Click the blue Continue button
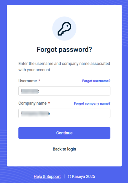The width and height of the screenshot is (128, 183). pos(64,133)
